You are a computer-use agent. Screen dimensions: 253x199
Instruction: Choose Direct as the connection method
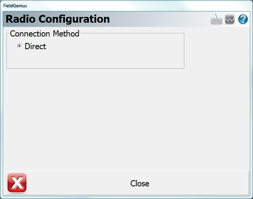tap(19, 46)
